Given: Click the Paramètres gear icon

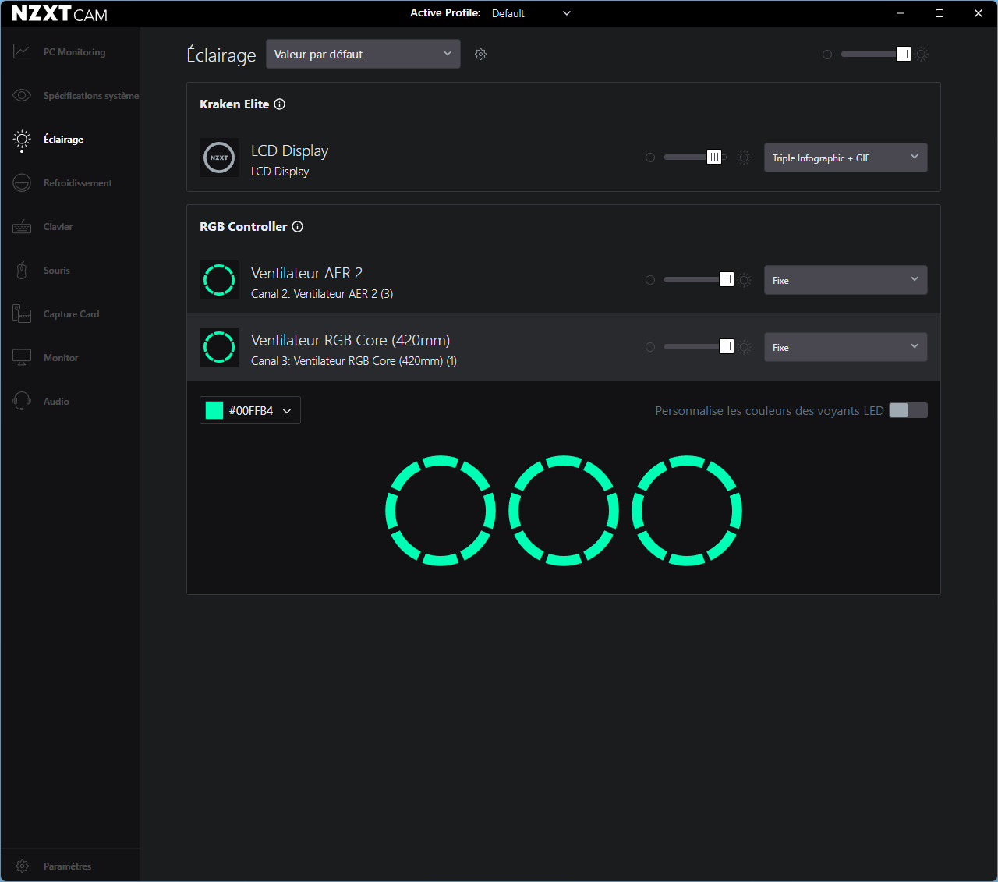Looking at the screenshot, I should click(22, 866).
